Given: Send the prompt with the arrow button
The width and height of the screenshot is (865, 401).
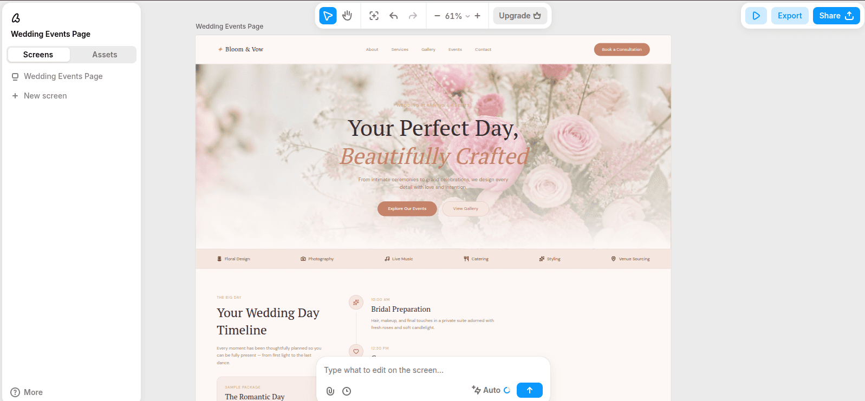Looking at the screenshot, I should pyautogui.click(x=530, y=390).
